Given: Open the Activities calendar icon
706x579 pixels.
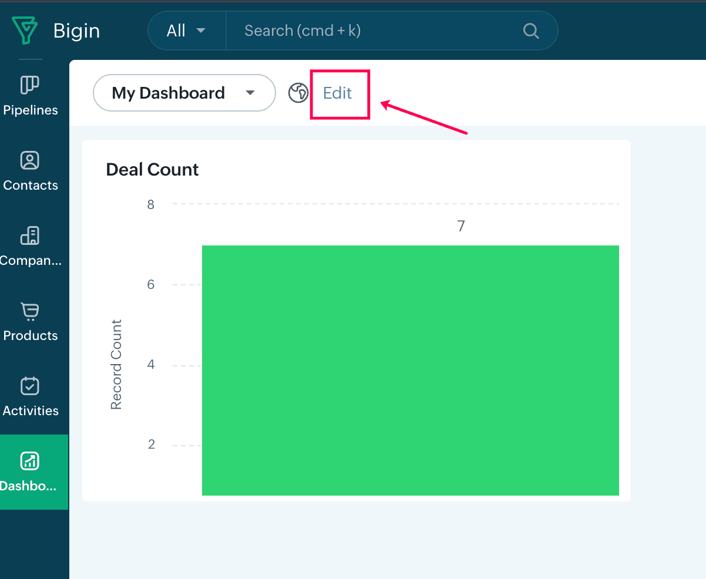Looking at the screenshot, I should coord(30,386).
